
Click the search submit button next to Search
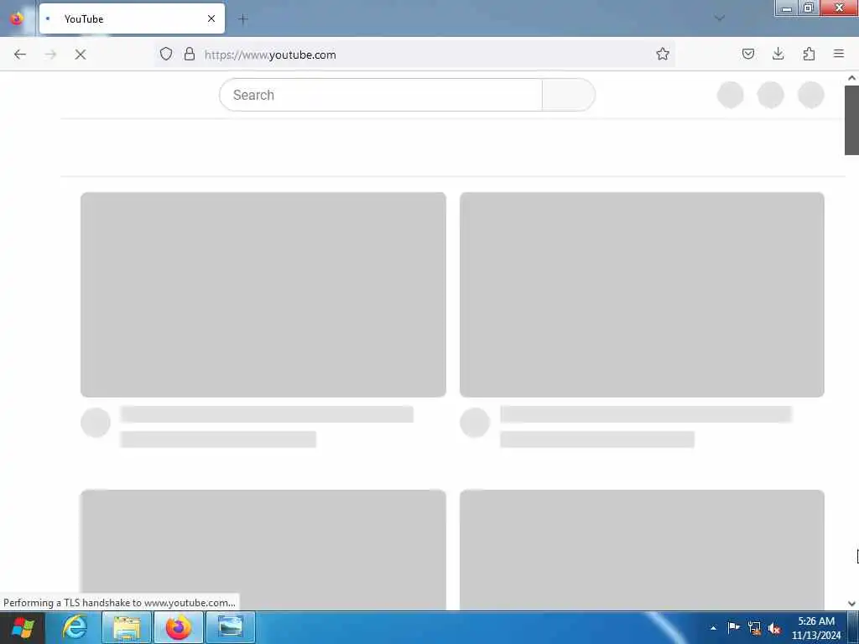click(568, 95)
